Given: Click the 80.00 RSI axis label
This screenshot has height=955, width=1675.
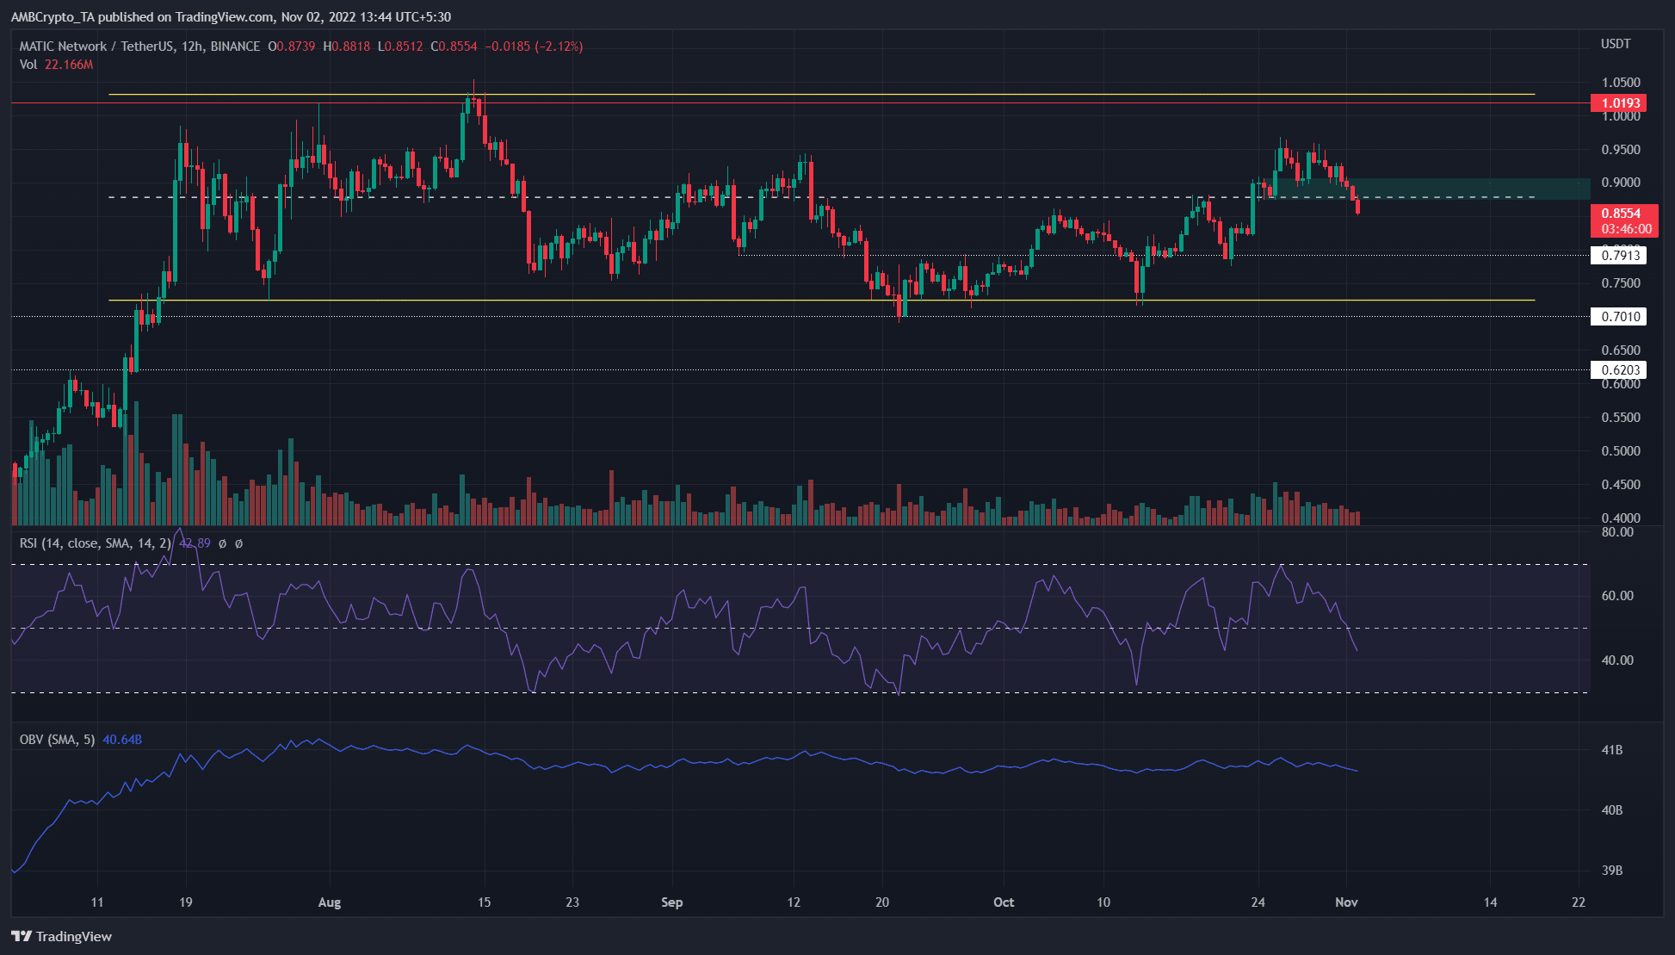Looking at the screenshot, I should pyautogui.click(x=1617, y=532).
